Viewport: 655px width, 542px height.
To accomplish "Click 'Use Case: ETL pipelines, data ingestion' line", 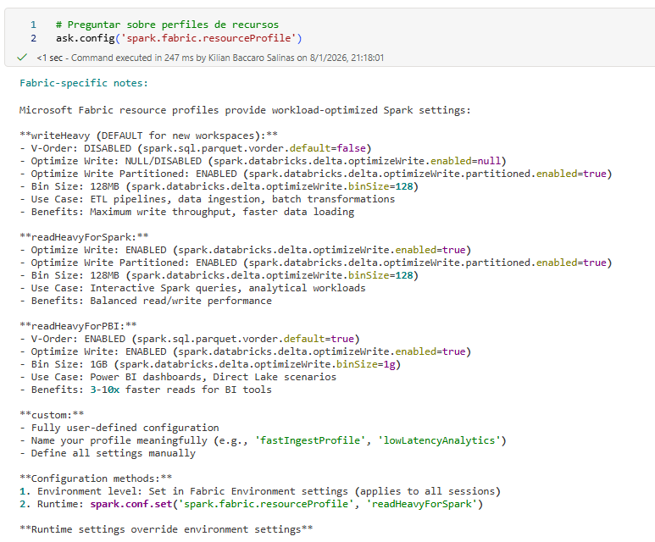I will (208, 199).
